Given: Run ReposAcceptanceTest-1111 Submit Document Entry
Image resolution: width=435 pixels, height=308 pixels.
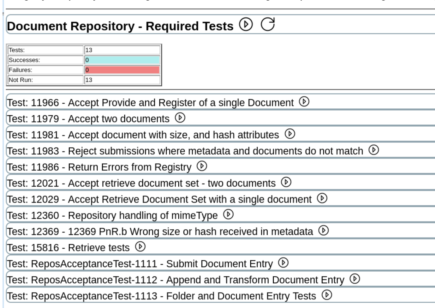Looking at the screenshot, I should point(283,263).
